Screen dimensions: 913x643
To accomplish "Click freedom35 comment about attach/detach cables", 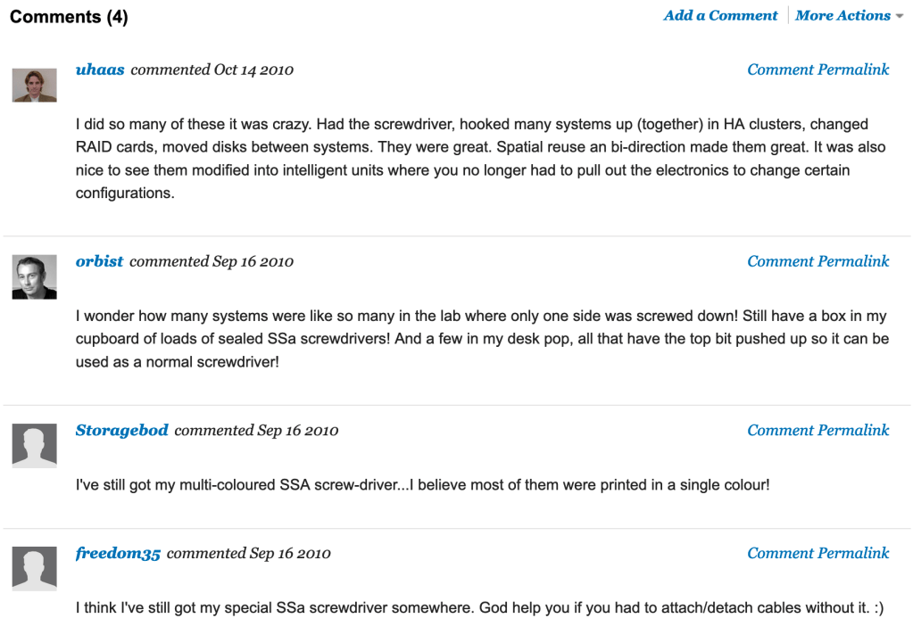I will coord(479,608).
